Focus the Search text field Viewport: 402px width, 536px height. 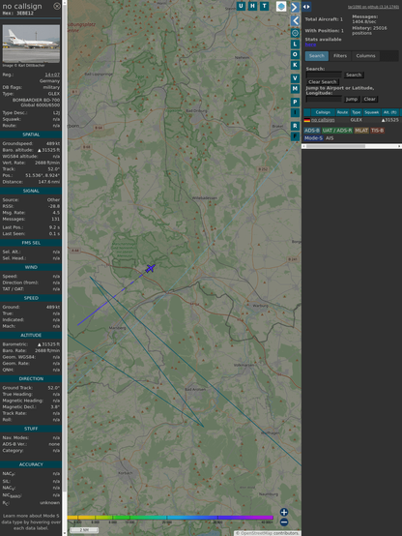point(324,74)
